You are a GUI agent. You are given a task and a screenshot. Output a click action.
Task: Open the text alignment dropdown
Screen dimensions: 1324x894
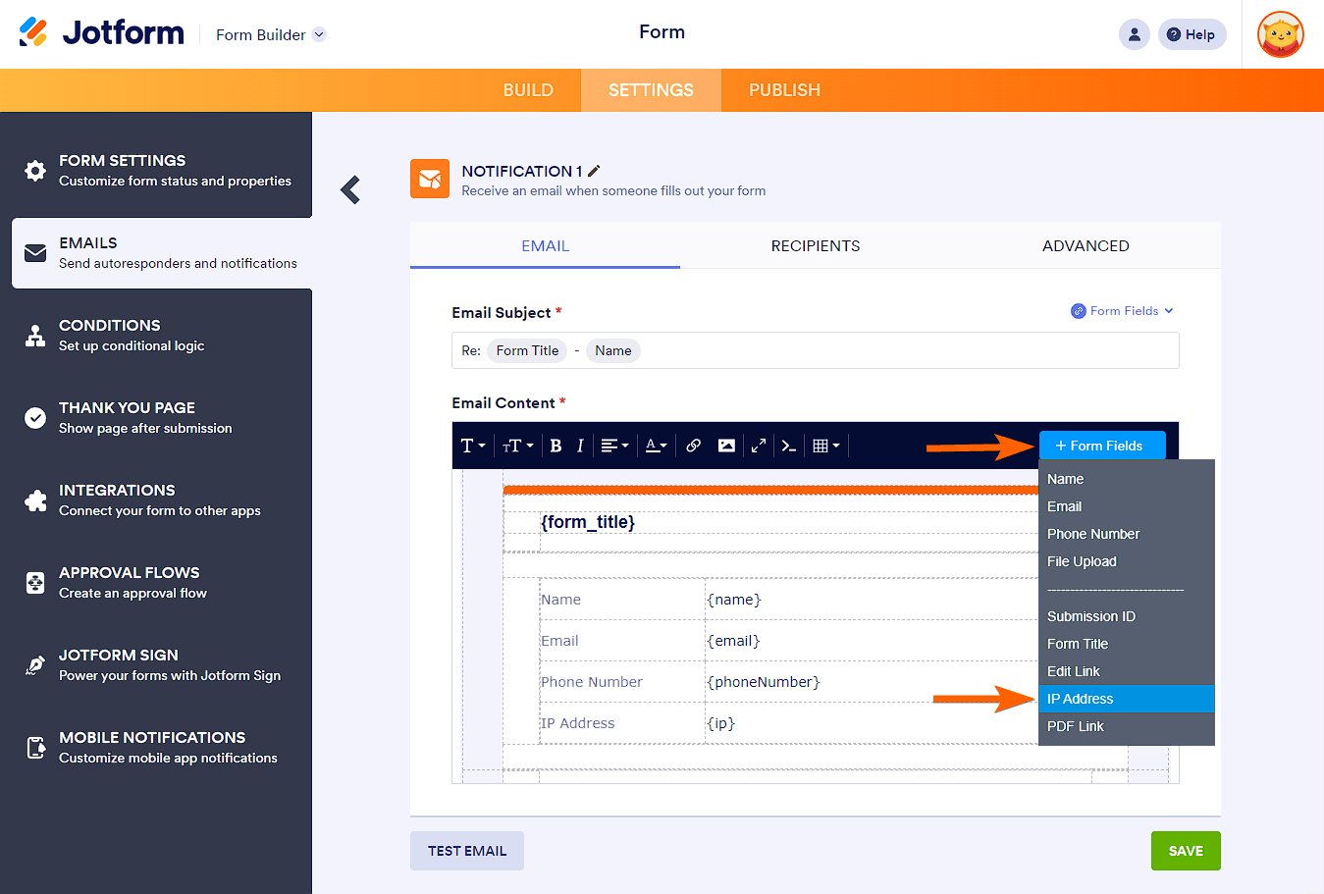point(614,445)
